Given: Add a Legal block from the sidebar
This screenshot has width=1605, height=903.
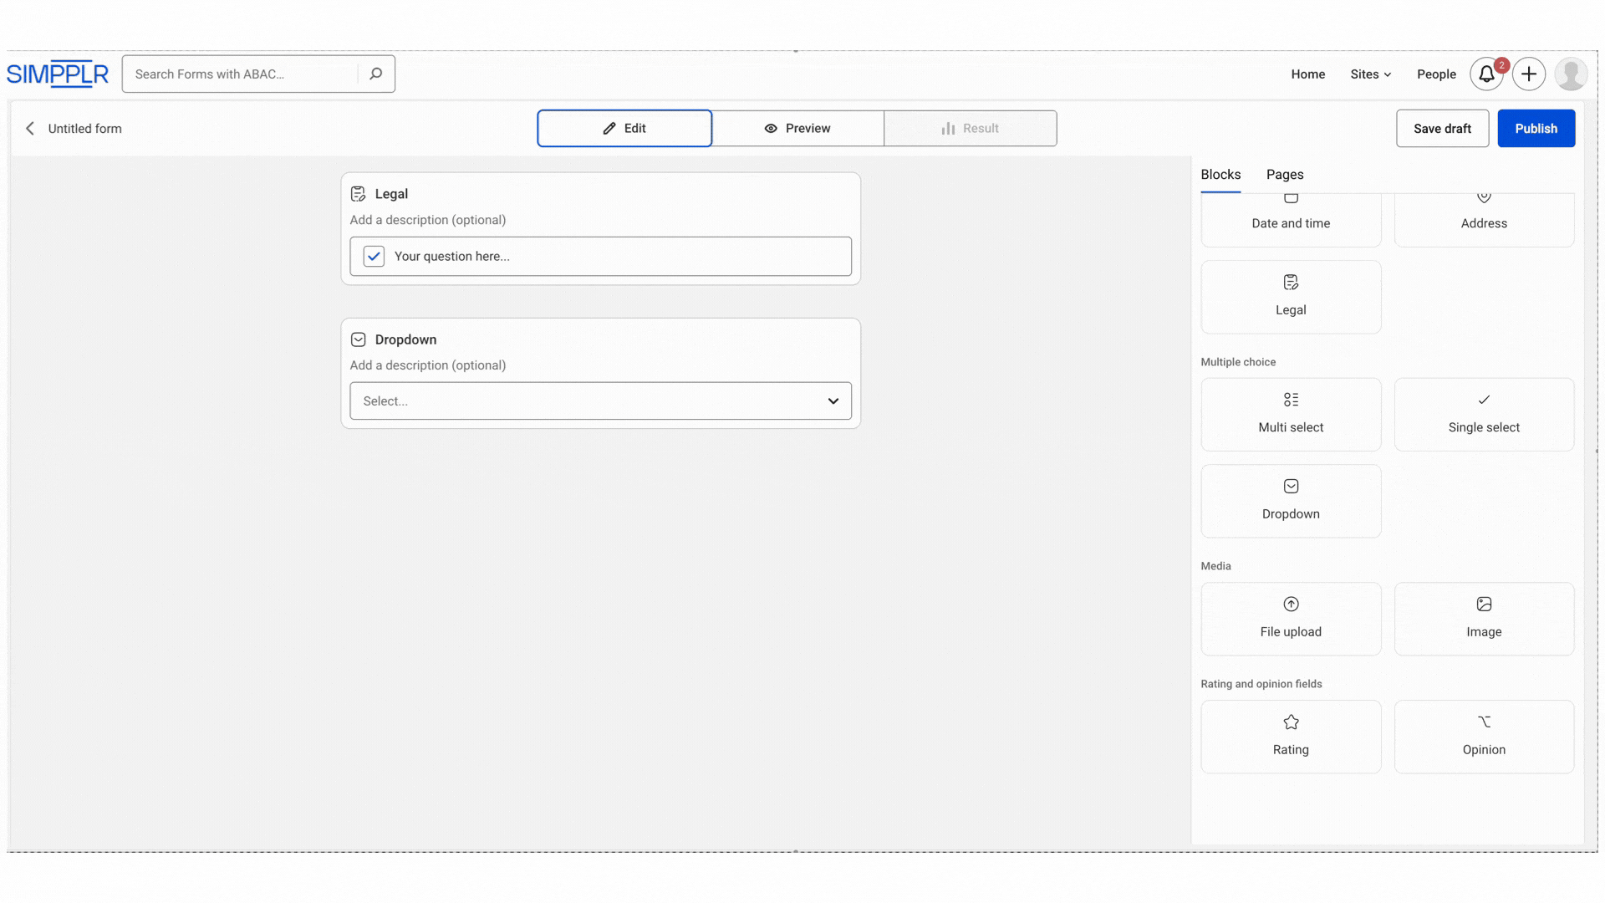Looking at the screenshot, I should point(1290,297).
